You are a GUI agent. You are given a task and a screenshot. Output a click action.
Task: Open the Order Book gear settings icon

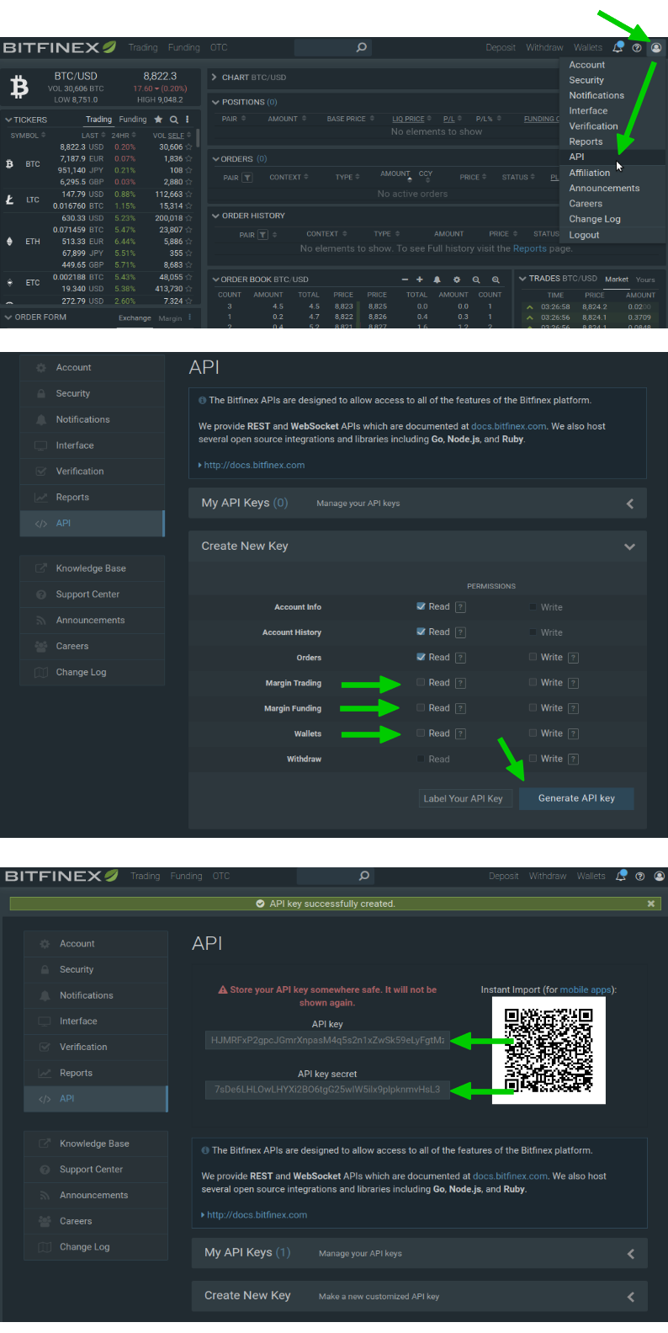pyautogui.click(x=457, y=280)
